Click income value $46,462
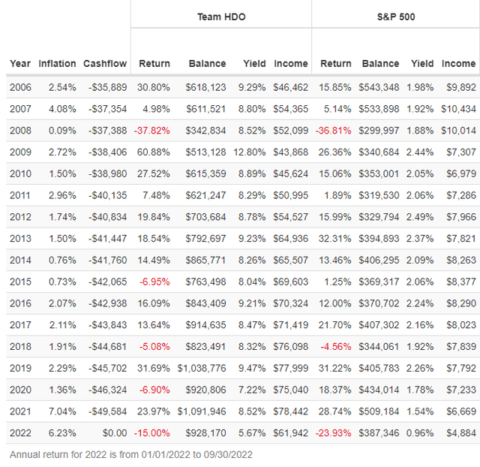480x467 pixels. (291, 87)
